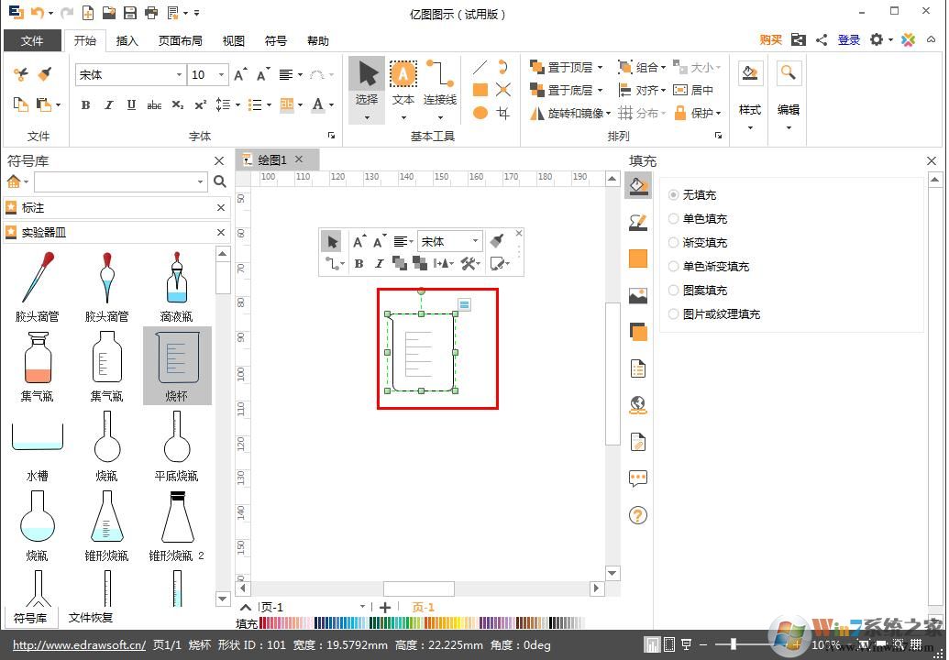Viewport: 949px width, 660px height.
Task: Open the comment bubble panel on right sidebar
Action: [x=638, y=478]
